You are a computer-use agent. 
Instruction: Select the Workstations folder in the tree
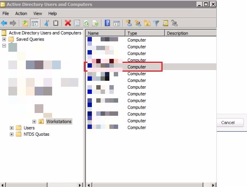59,121
